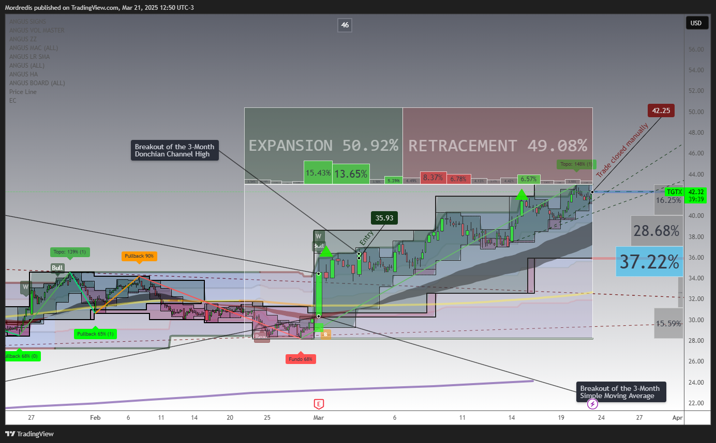This screenshot has height=443, width=716.
Task: Select the Price Line legend entry
Action: coord(23,92)
